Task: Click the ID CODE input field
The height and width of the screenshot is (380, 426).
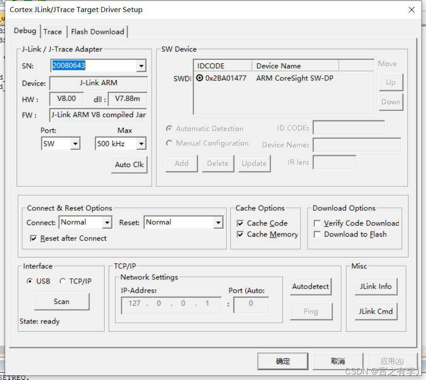Action: [349, 128]
